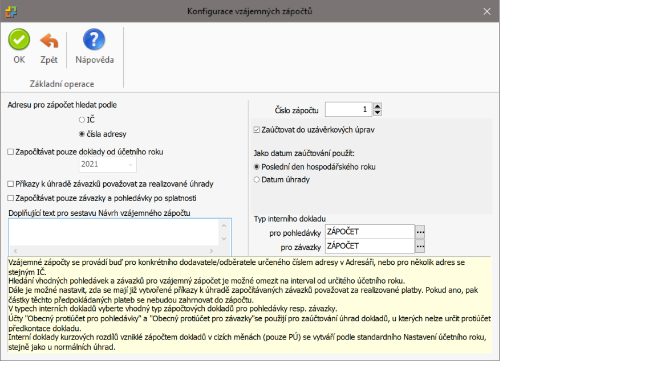This screenshot has width=657, height=369.
Task: Open help via the Nápověda icon
Action: pos(94,40)
